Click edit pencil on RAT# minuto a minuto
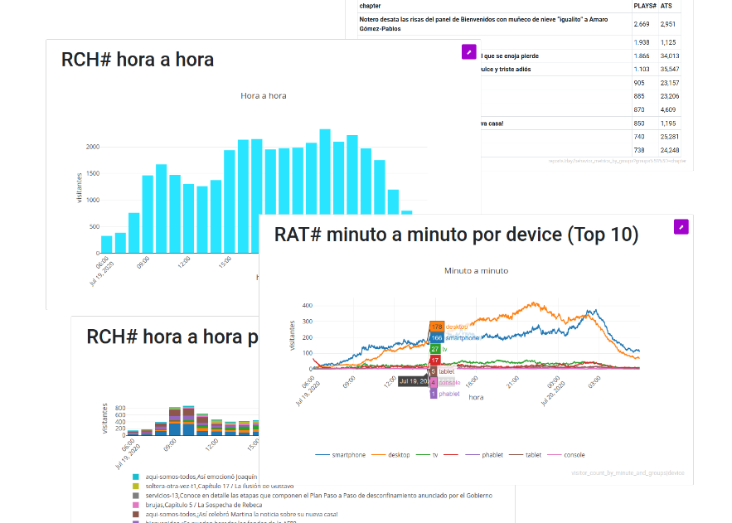 pos(681,227)
